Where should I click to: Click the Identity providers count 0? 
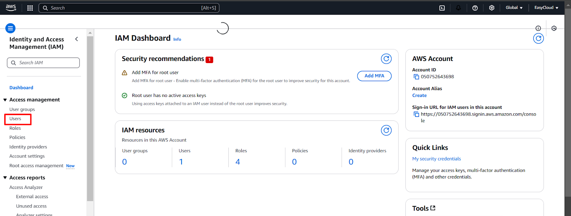(351, 162)
